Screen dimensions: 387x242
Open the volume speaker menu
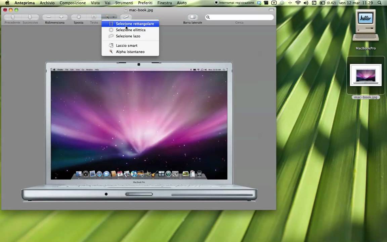point(306,3)
